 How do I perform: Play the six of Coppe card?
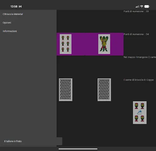pos(66,44)
